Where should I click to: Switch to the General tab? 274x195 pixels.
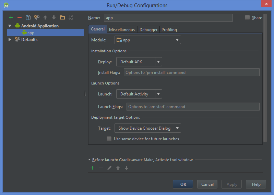[98, 29]
